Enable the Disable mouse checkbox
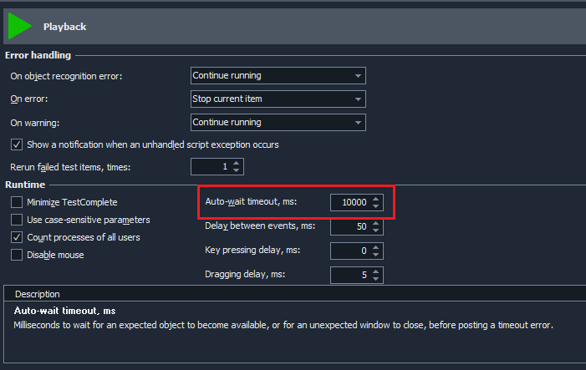 17,255
